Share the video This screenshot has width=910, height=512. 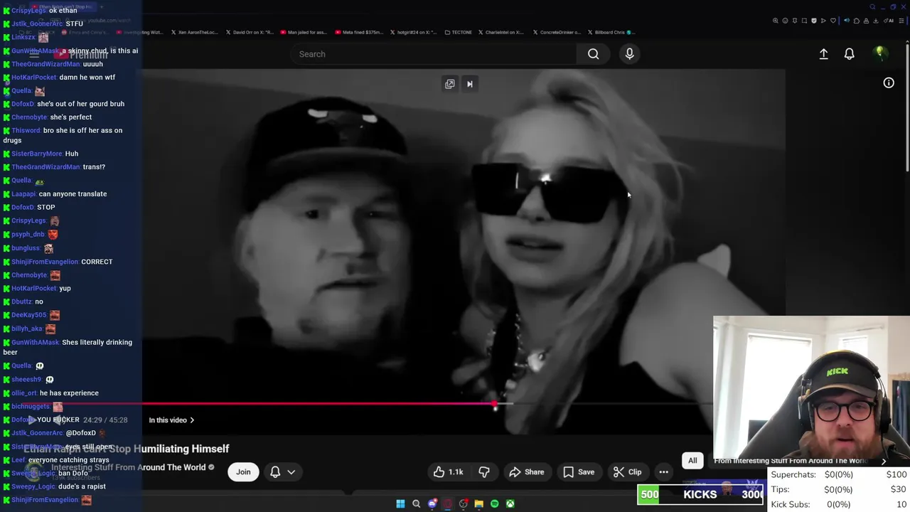coord(527,472)
